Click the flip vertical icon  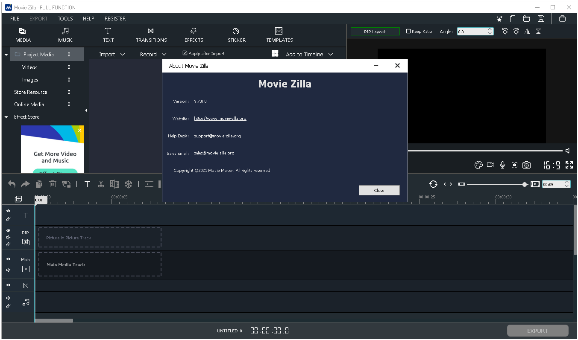tap(538, 31)
